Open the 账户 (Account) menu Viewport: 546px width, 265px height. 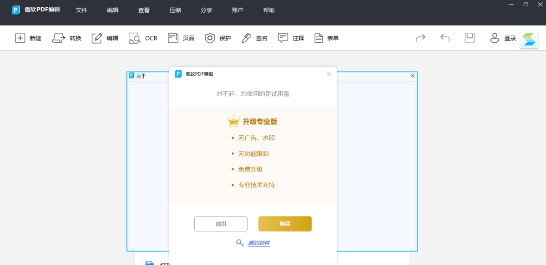coord(238,10)
